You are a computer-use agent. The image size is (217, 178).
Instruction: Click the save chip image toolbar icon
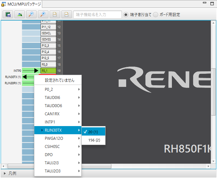(8, 14)
